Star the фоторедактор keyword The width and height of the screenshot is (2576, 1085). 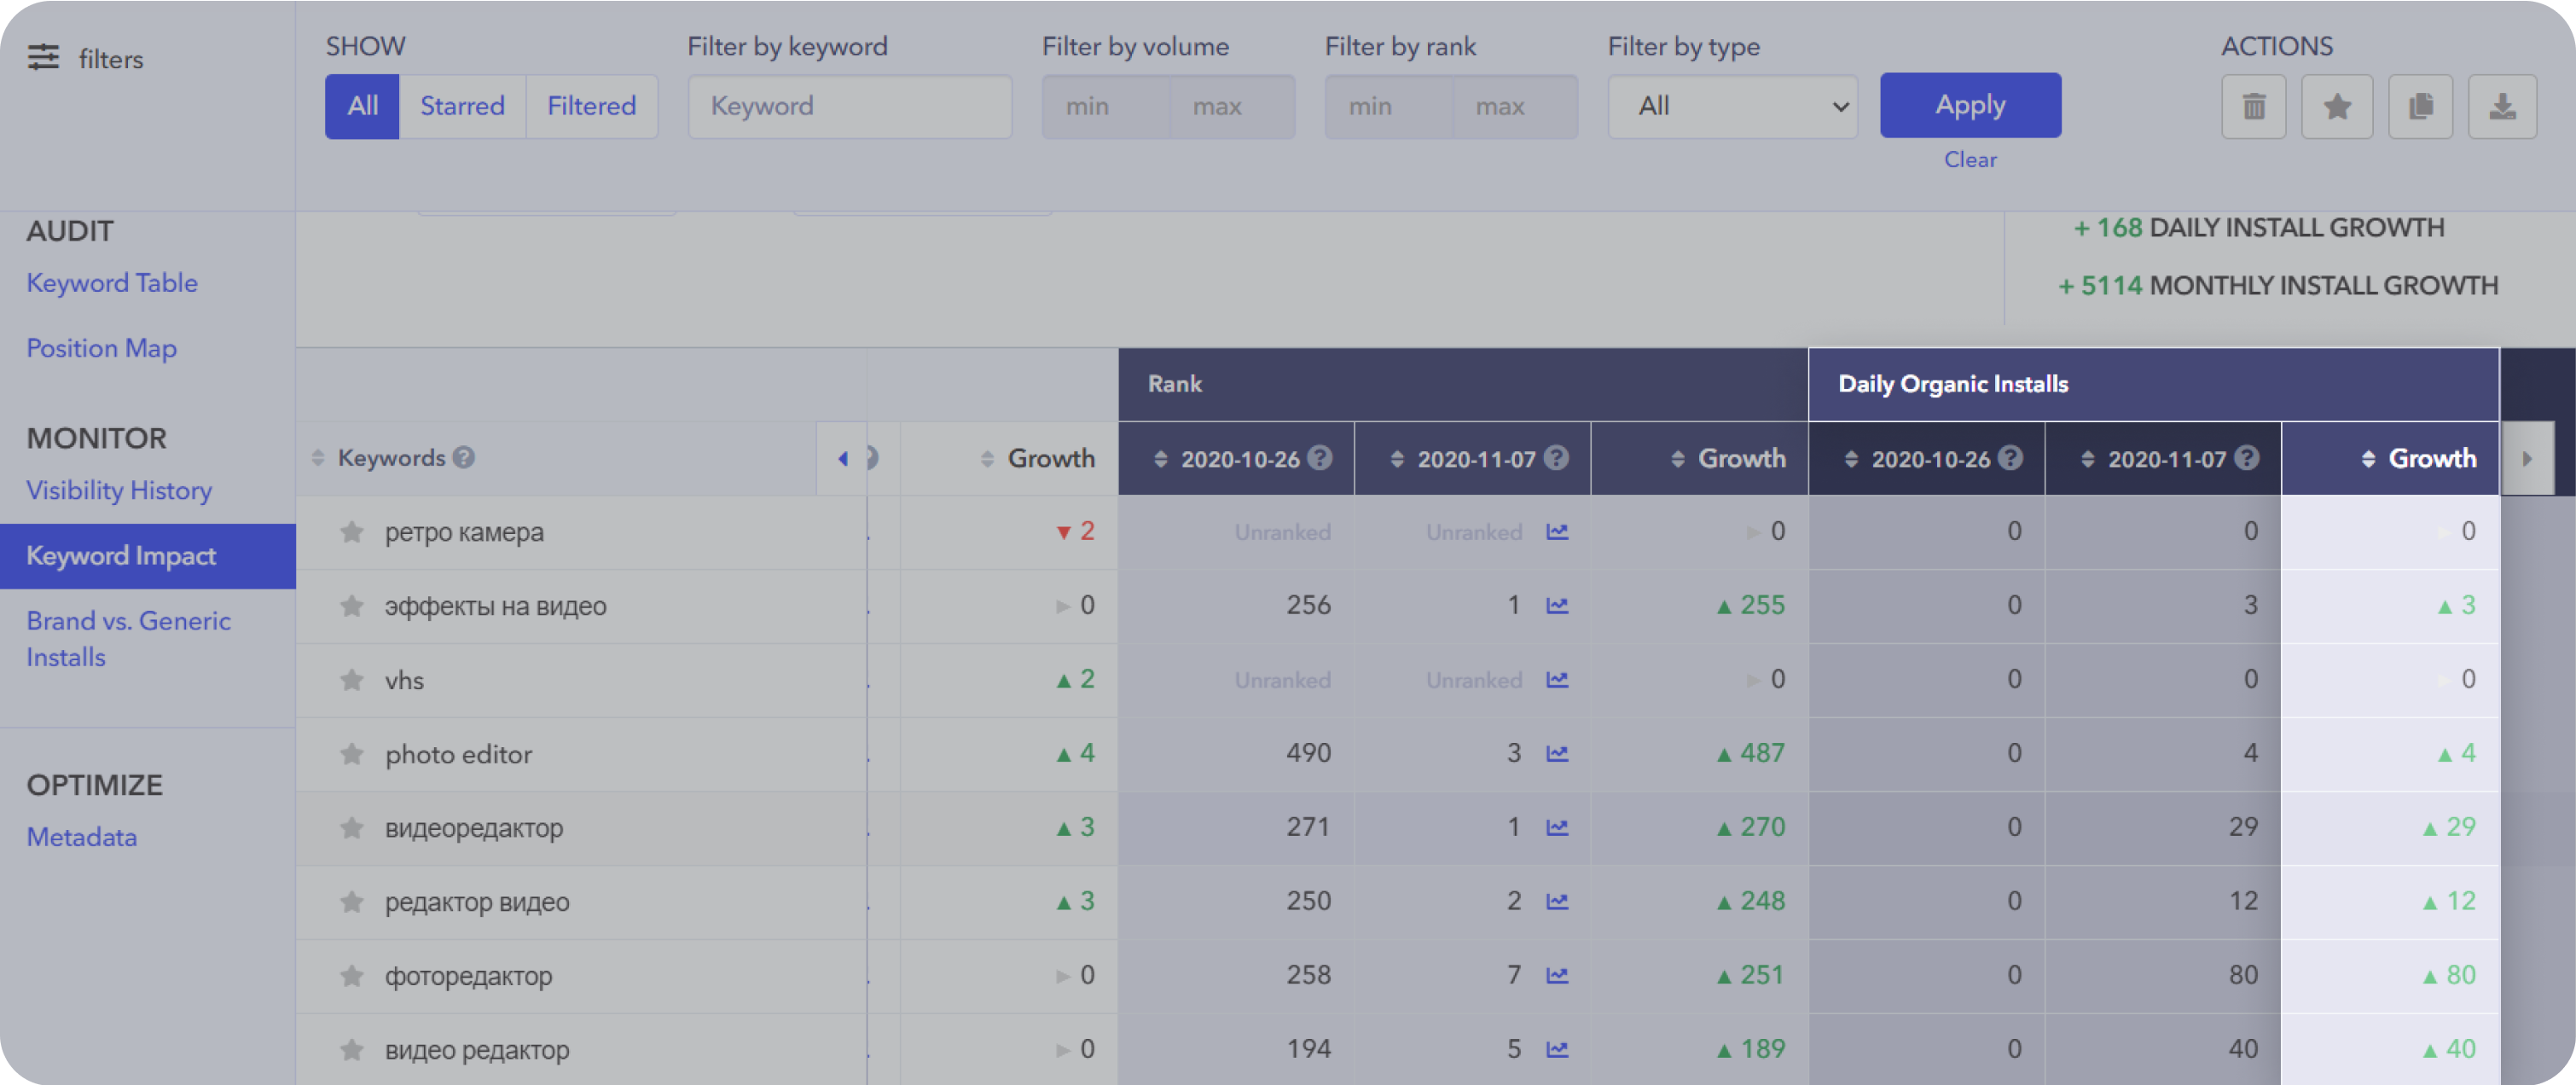pos(351,976)
